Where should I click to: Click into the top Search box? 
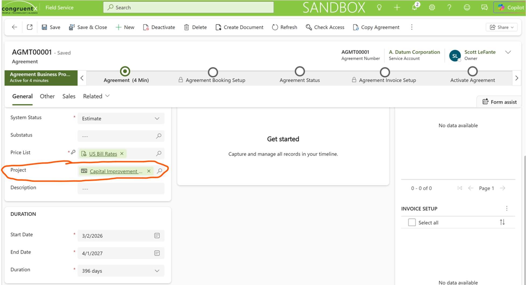point(189,8)
